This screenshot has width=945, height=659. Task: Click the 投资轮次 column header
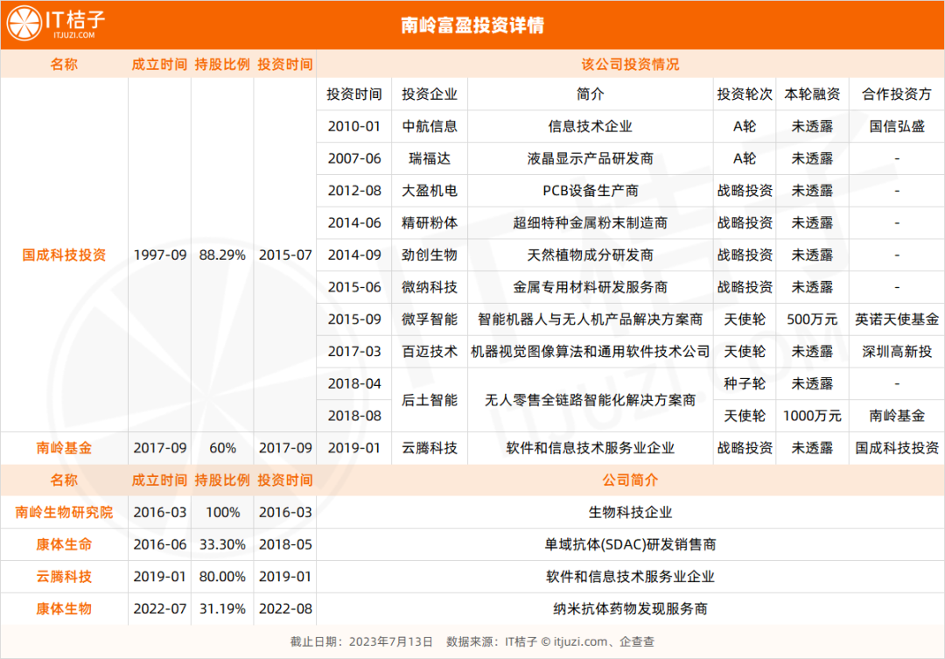pyautogui.click(x=745, y=94)
